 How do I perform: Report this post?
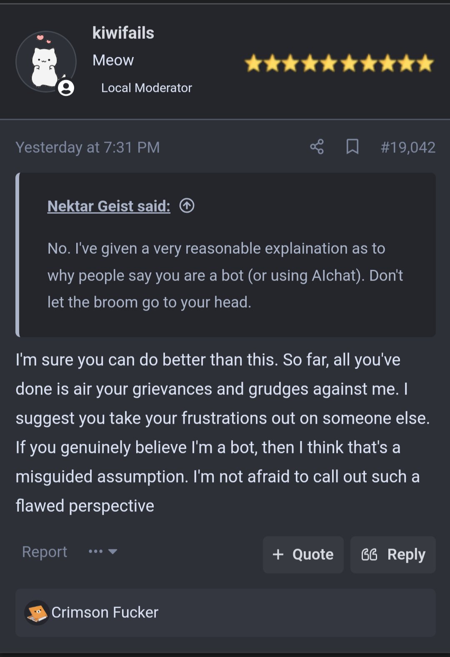click(45, 552)
